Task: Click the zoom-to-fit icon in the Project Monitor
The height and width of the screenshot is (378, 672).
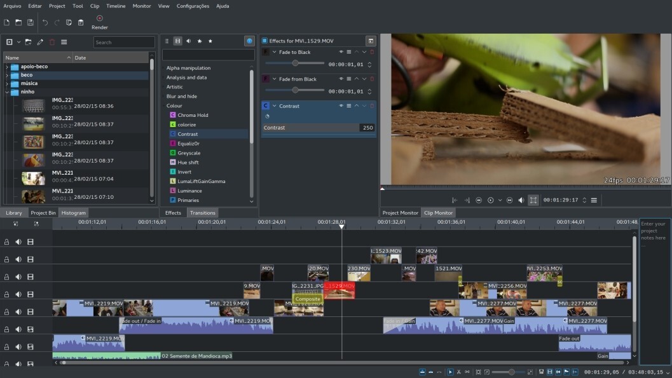Action: 534,199
